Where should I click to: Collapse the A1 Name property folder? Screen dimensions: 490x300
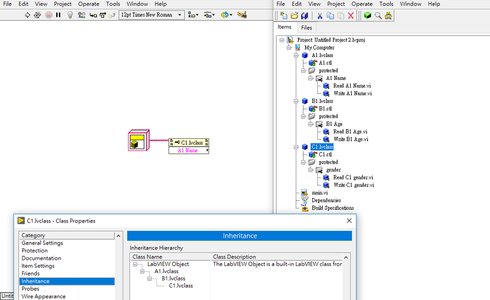(310, 78)
